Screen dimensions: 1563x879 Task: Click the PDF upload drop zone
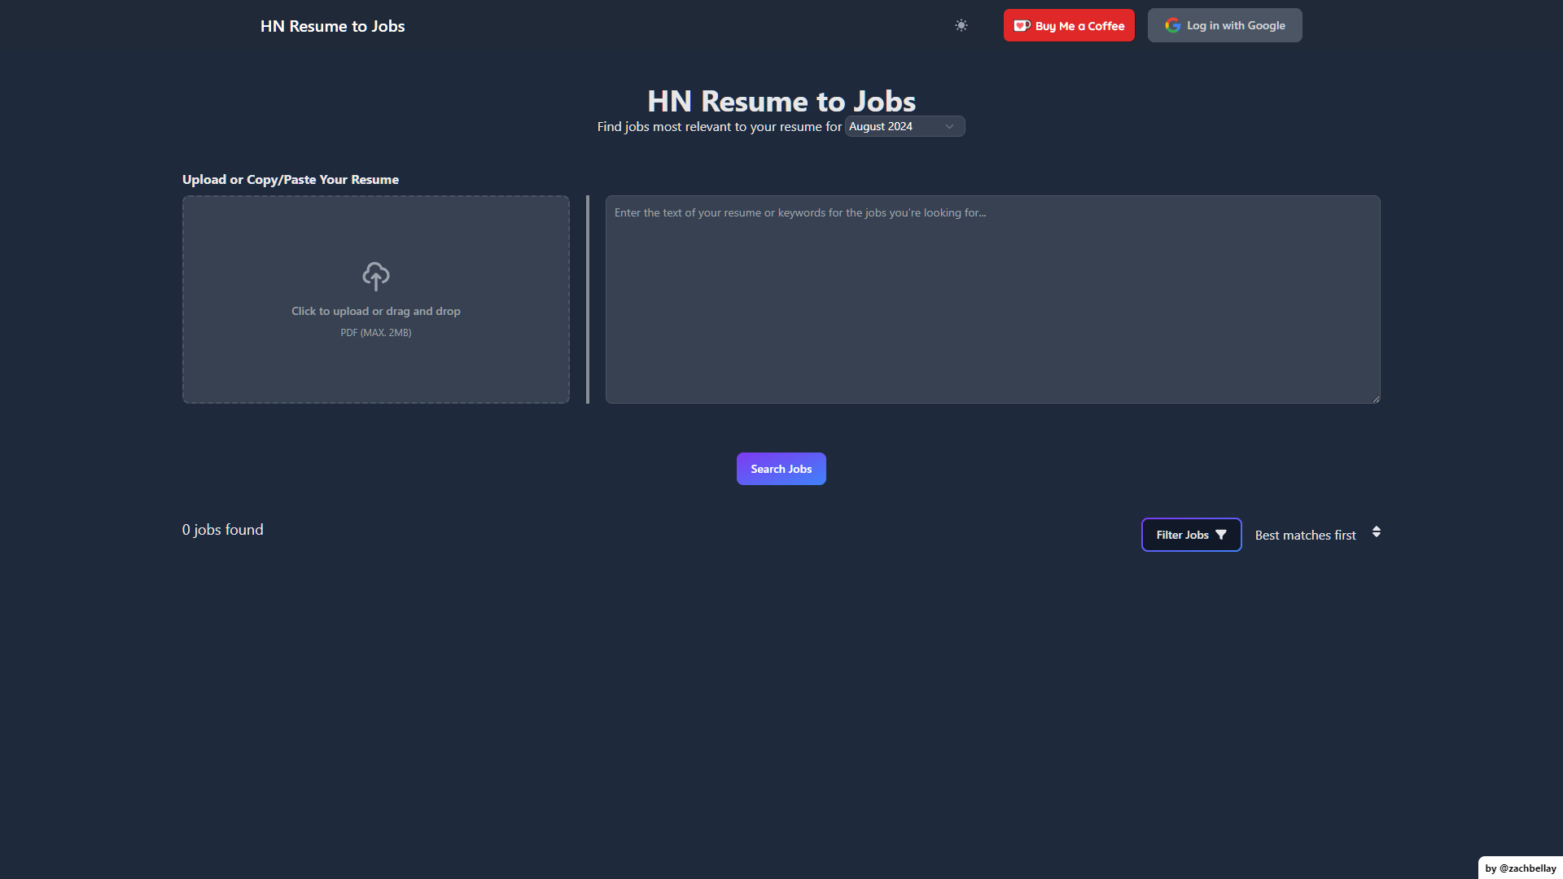(375, 300)
